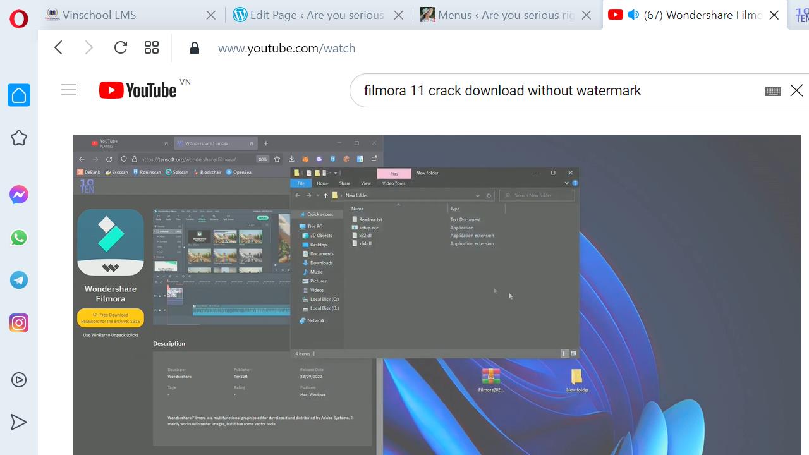
Task: Open Messenger in the Opera sidebar
Action: [x=19, y=195]
